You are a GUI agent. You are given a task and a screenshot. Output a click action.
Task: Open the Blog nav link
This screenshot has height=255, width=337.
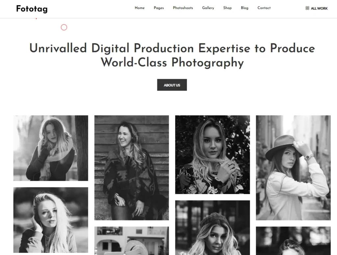tap(245, 8)
